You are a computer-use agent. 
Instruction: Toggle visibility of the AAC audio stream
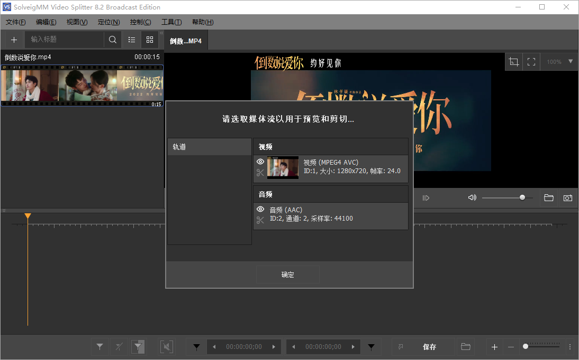pos(260,209)
